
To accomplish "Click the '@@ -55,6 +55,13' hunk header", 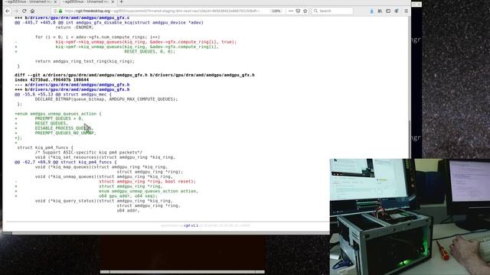I will 63,94.
